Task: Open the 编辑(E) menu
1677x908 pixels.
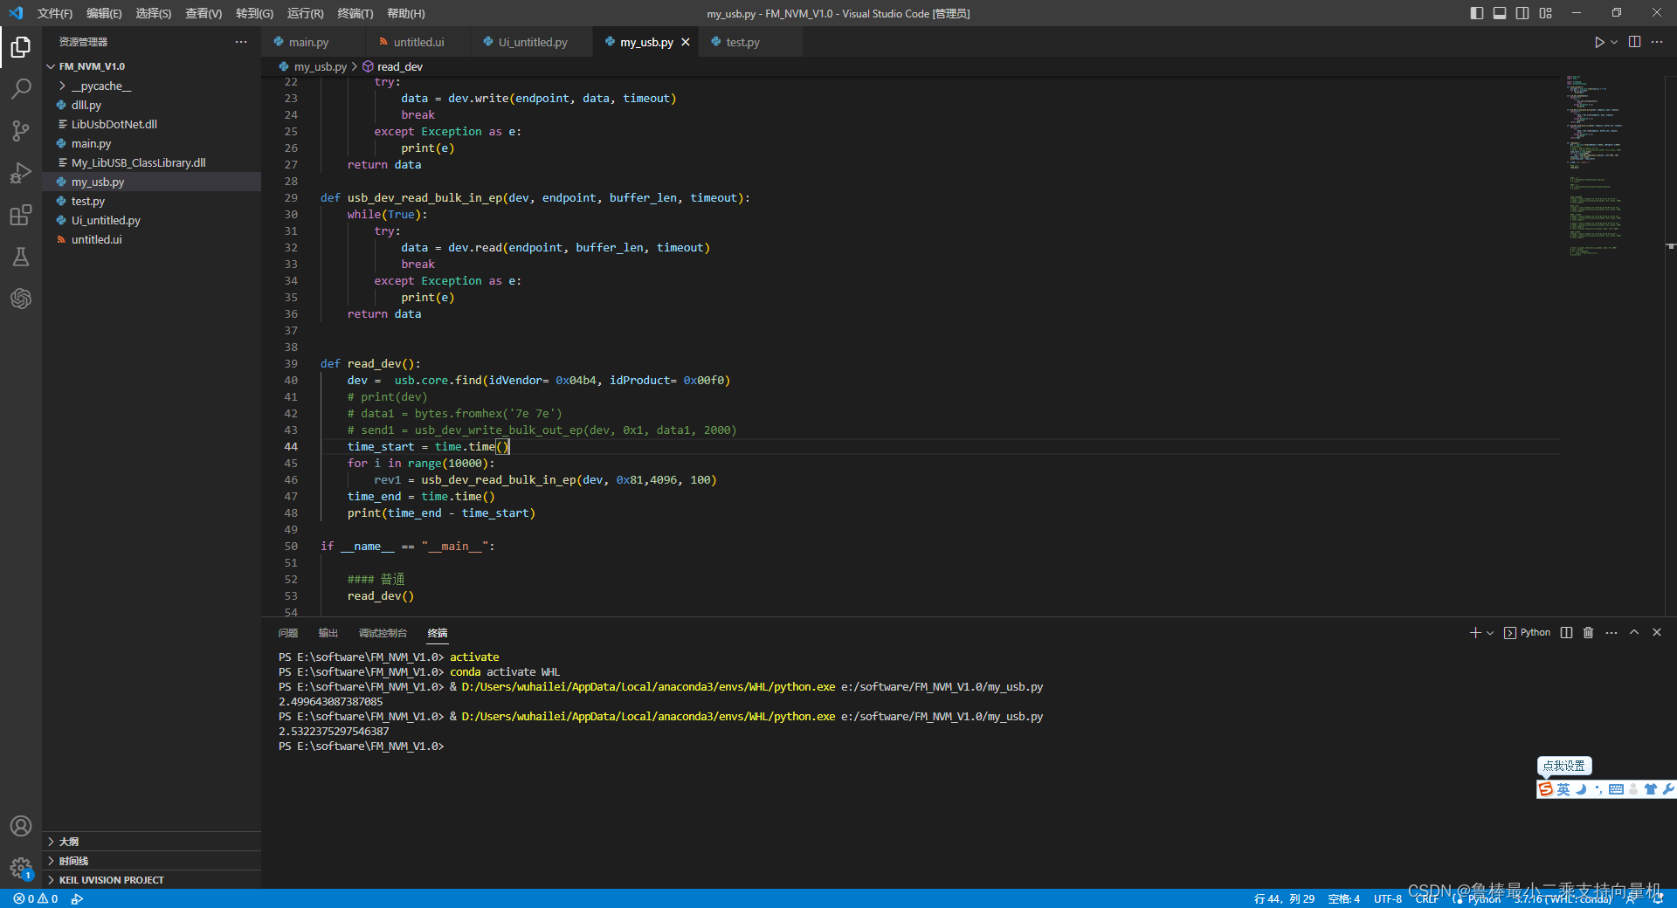Action: [x=104, y=13]
